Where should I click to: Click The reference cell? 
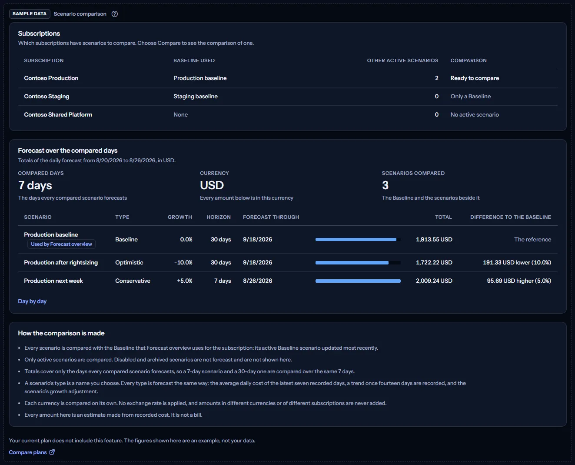pyautogui.click(x=533, y=240)
